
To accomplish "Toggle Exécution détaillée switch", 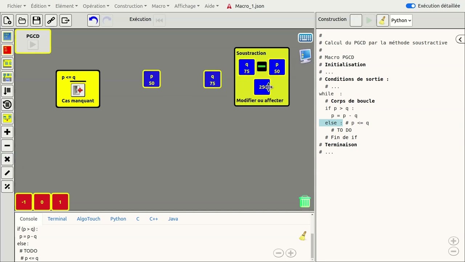I will tap(411, 6).
